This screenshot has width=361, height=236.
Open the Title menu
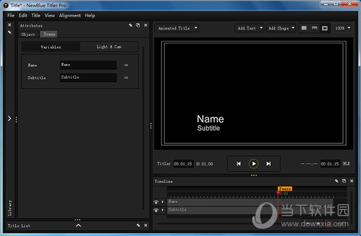[x=35, y=16]
